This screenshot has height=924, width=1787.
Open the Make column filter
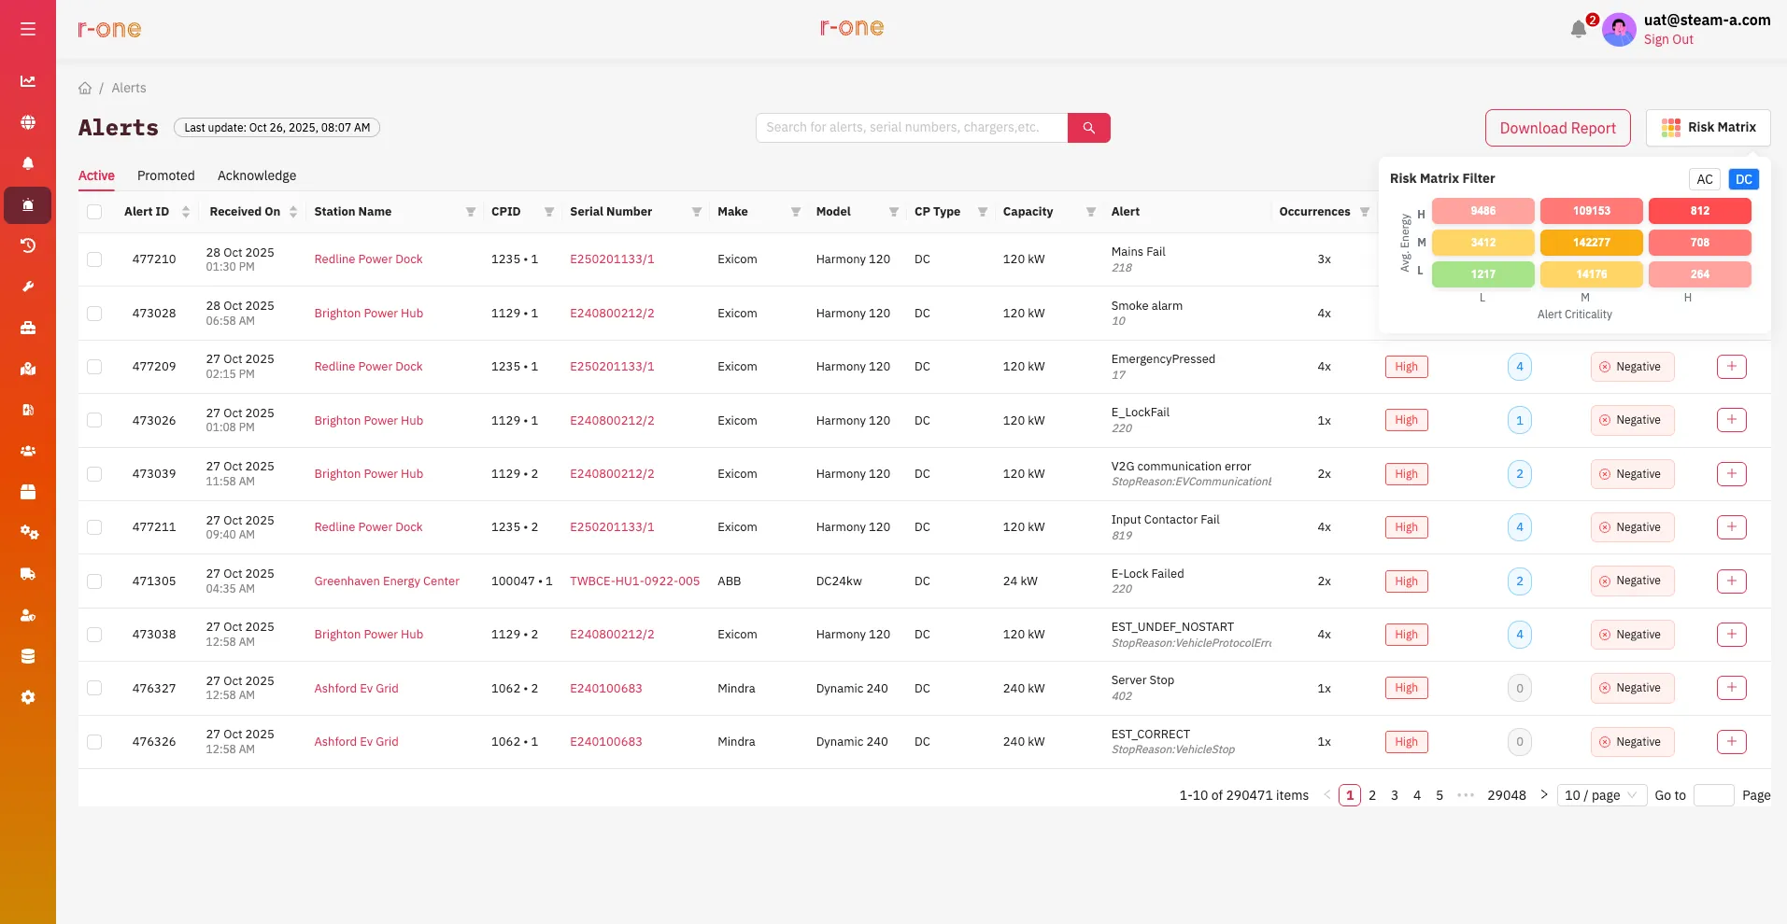(x=796, y=212)
